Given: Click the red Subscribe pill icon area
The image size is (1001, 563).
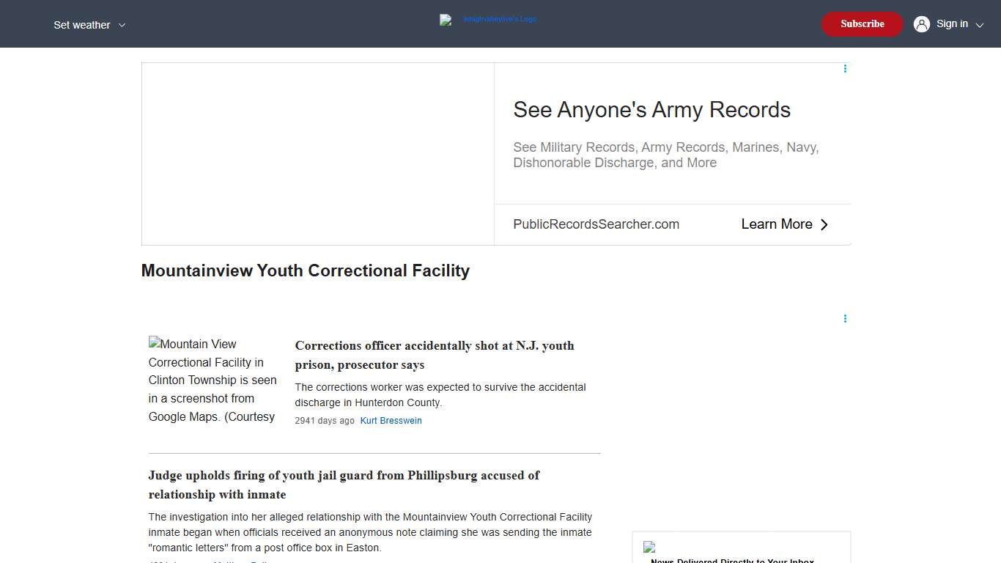Looking at the screenshot, I should click(x=862, y=23).
